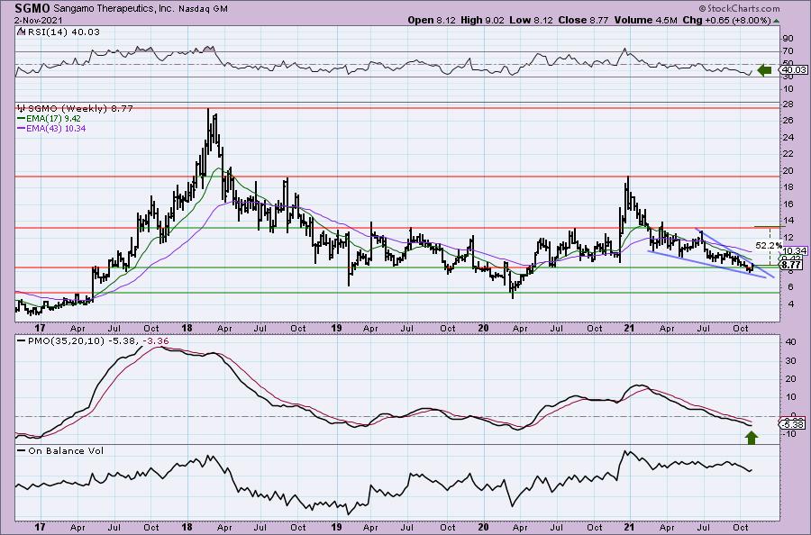Click the RSI(14) 40.03 indicator label

(x=64, y=32)
